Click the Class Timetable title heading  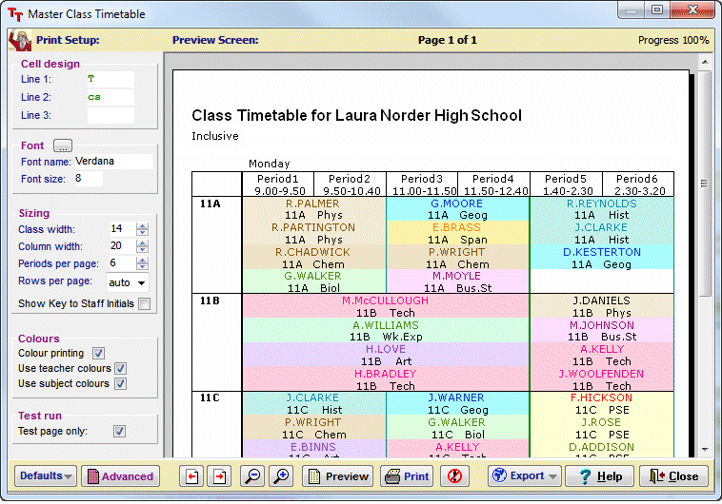pyautogui.click(x=357, y=115)
